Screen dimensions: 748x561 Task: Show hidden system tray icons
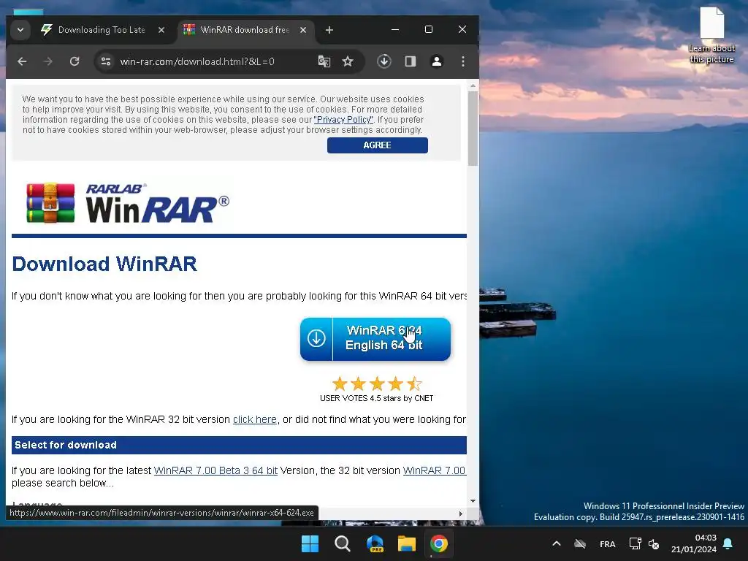[x=556, y=543]
